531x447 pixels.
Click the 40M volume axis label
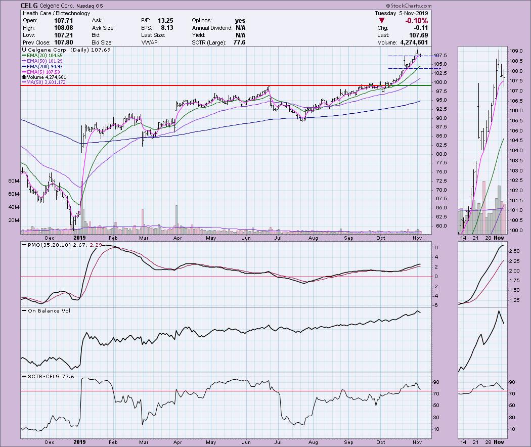(x=14, y=207)
